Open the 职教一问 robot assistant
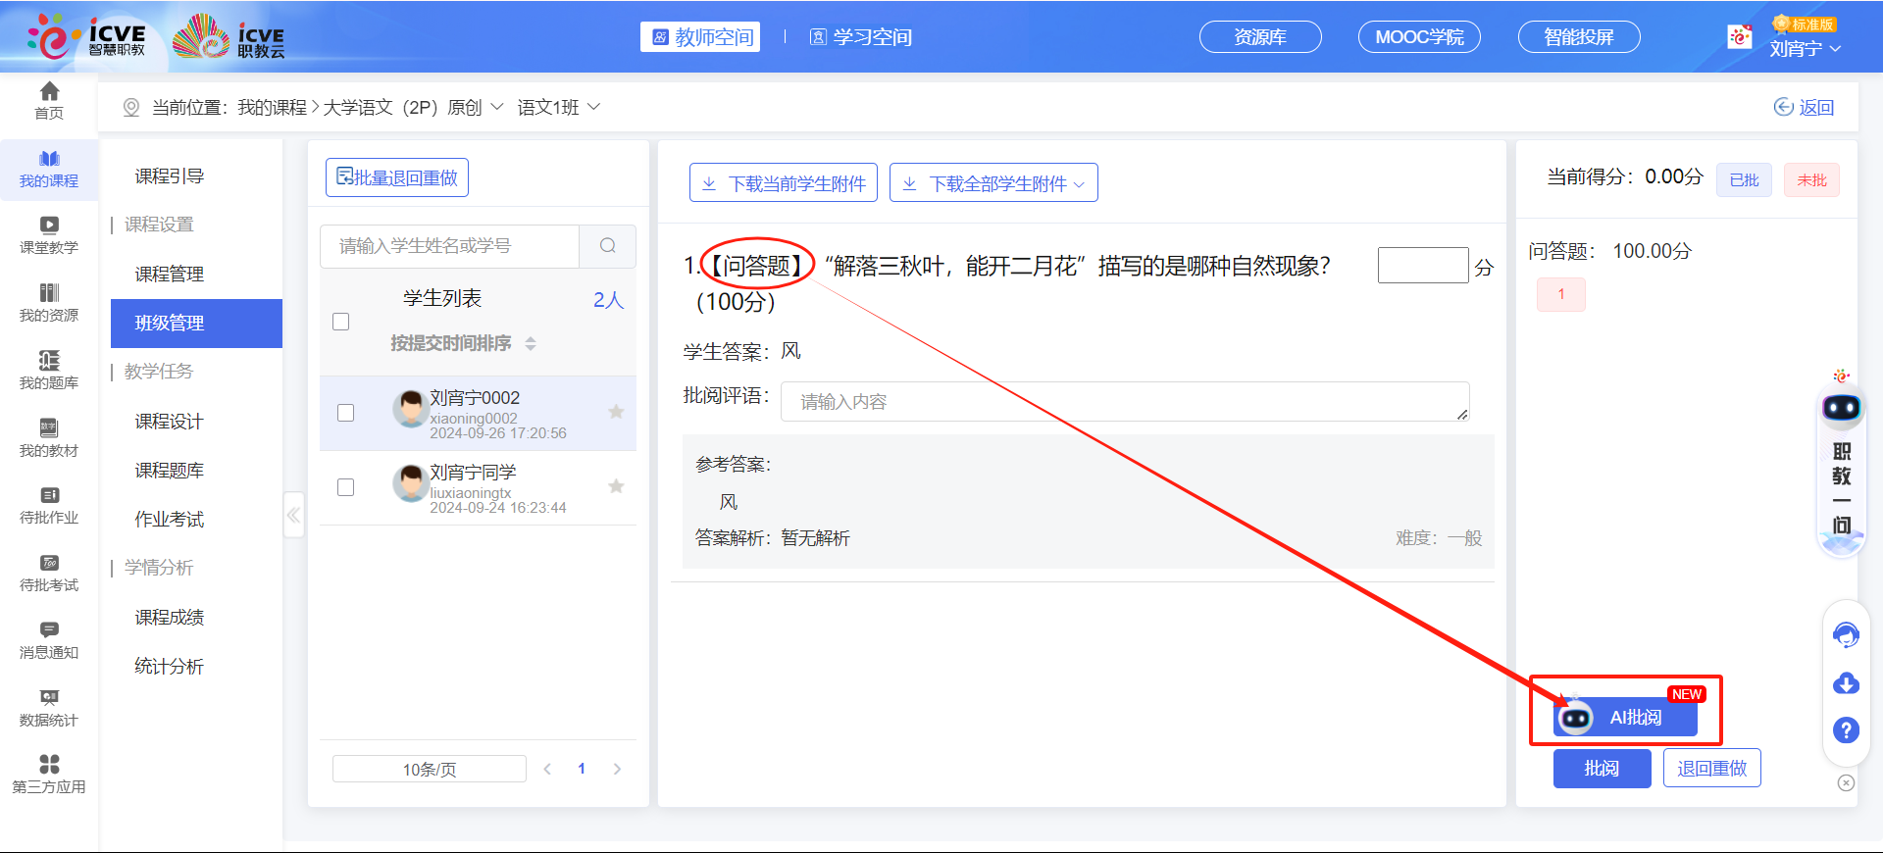 [x=1842, y=461]
